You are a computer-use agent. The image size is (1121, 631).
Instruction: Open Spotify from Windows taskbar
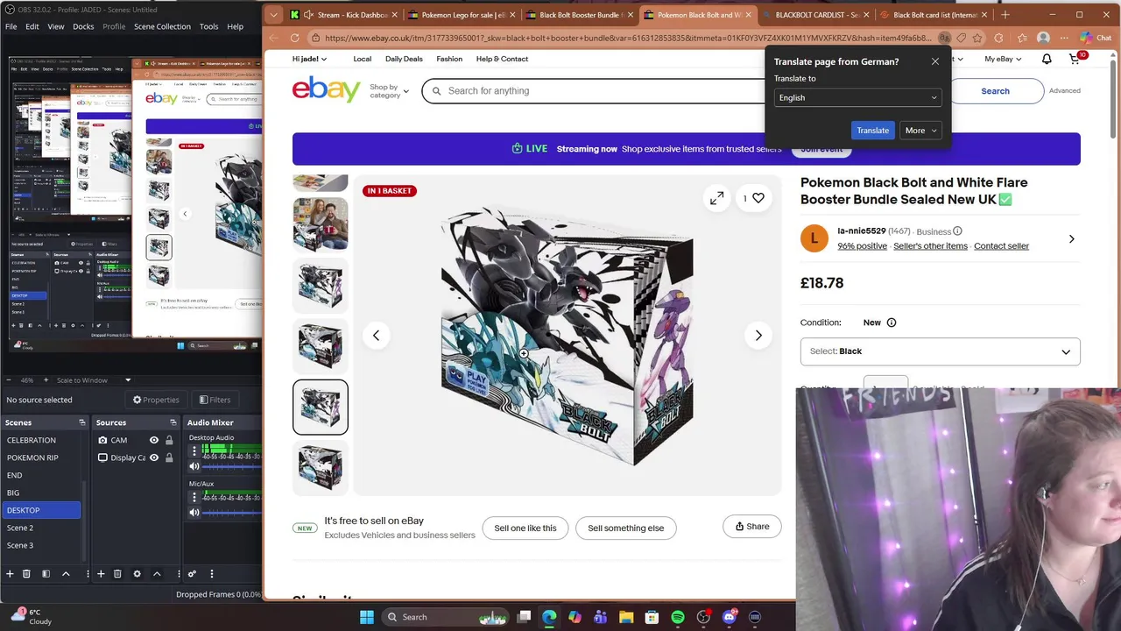[678, 617]
